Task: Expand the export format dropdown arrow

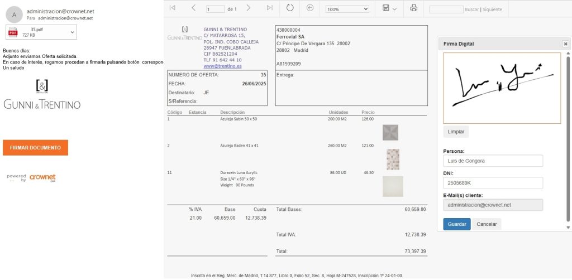Action: (394, 9)
